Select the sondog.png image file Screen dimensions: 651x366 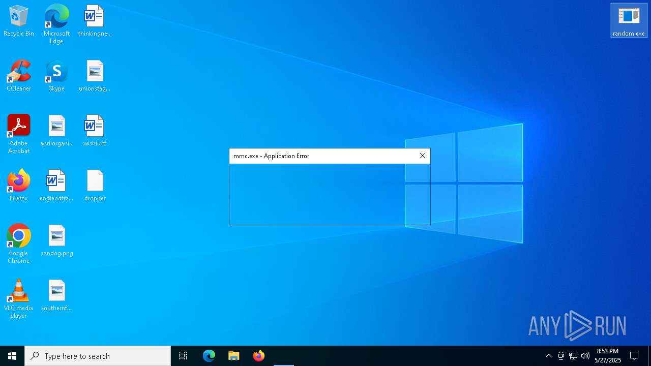click(x=57, y=241)
